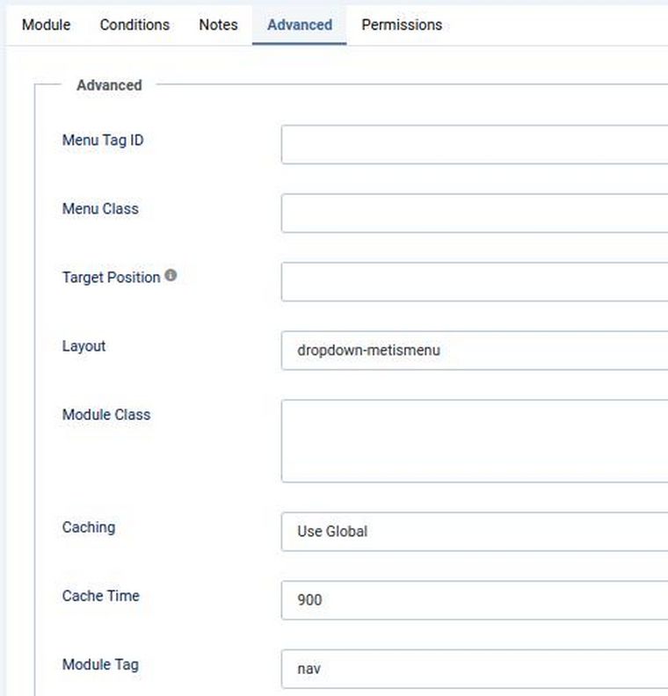Expand the Caching dropdown set to Use Global
668x696 pixels.
coord(475,532)
